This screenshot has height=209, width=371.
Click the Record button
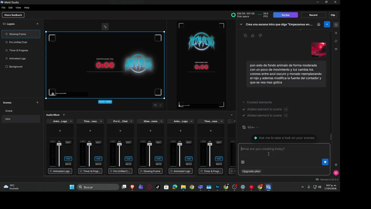point(313,15)
